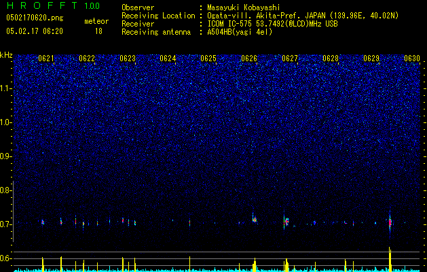427x272 pixels.
Task: Click the 0.9 kHz axis label
Action: point(6,156)
